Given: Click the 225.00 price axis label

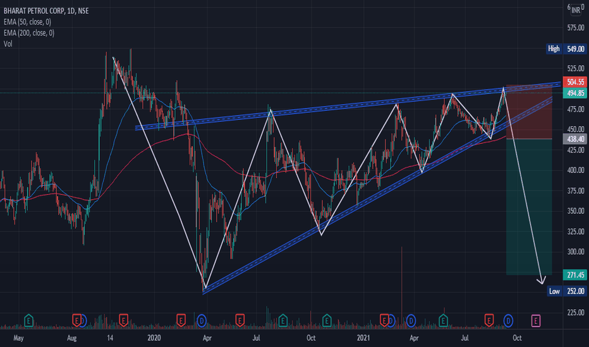Looking at the screenshot, I should 576,312.
